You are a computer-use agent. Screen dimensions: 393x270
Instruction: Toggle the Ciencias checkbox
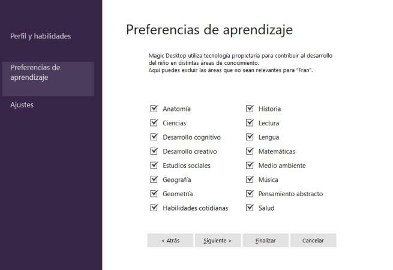153,123
